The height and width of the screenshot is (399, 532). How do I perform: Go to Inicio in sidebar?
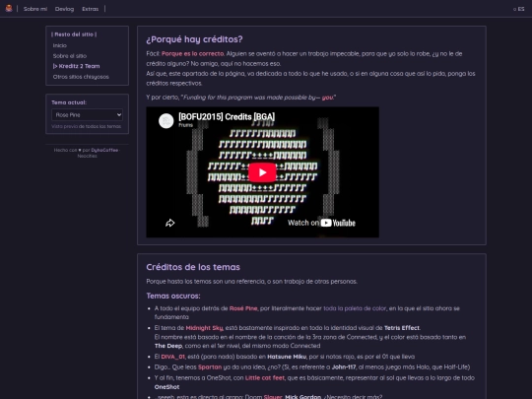(60, 45)
